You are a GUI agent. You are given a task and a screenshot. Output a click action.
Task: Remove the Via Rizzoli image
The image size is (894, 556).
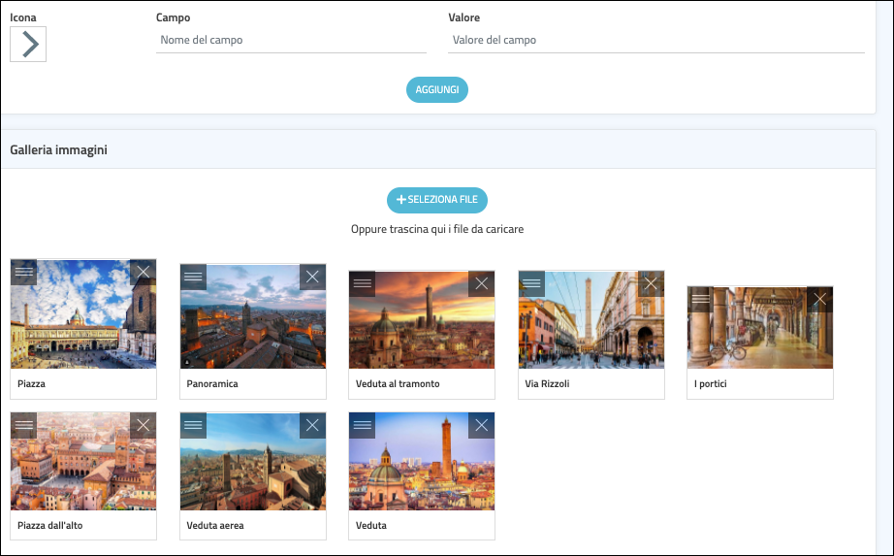click(x=651, y=283)
